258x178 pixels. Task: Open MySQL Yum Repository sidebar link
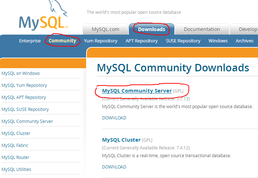(24, 85)
